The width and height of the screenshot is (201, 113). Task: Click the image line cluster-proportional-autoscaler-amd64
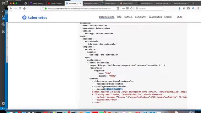[x=127, y=65]
